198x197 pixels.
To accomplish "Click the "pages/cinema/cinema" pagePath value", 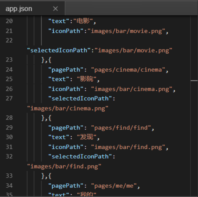I will point(128,70).
